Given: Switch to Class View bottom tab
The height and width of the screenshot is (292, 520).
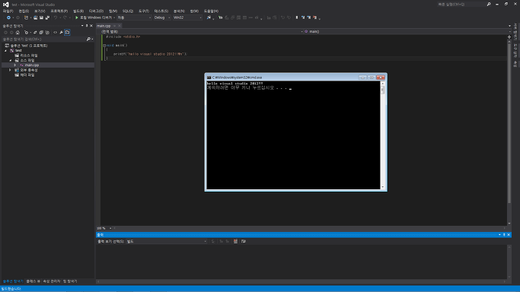Looking at the screenshot, I should (33, 281).
